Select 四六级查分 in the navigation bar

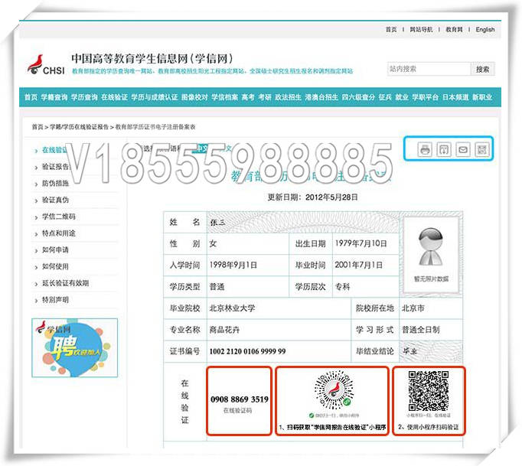click(358, 97)
